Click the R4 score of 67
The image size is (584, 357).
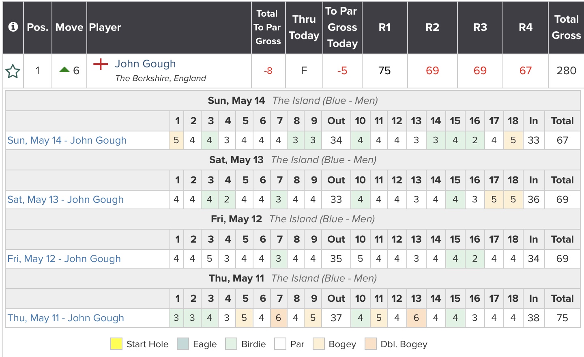(525, 71)
